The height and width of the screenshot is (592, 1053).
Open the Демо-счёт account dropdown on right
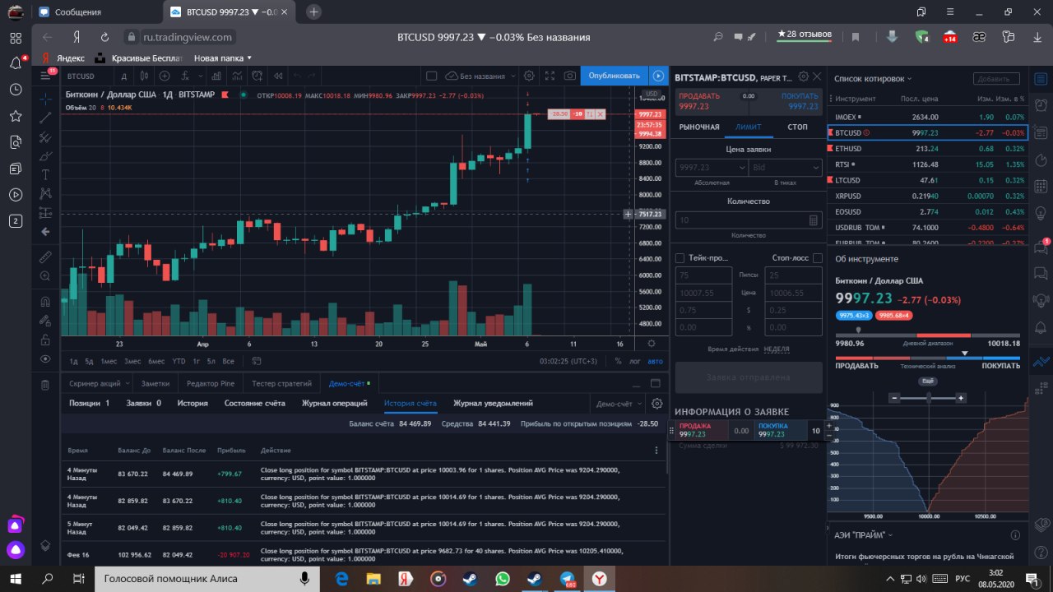coord(619,404)
